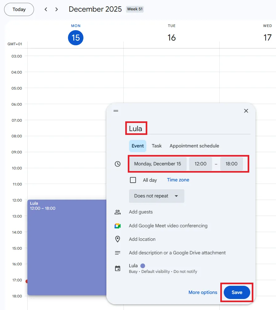The width and height of the screenshot is (276, 310).
Task: Click the Lula calendar color dot
Action: (x=143, y=266)
